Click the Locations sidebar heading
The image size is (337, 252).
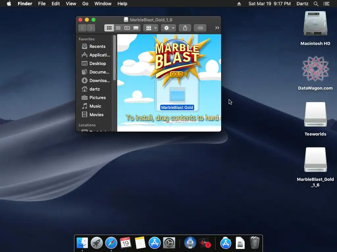point(87,125)
